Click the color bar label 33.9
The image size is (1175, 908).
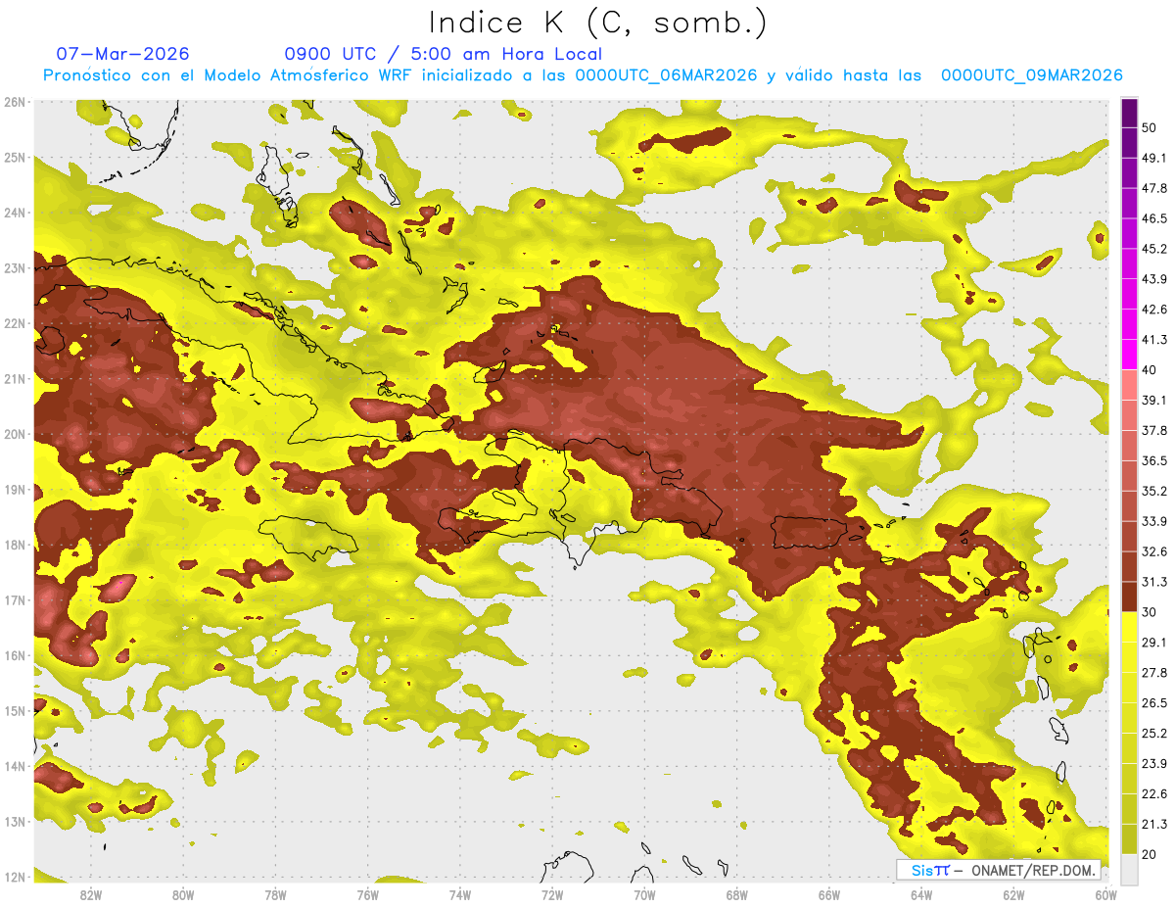[1154, 521]
